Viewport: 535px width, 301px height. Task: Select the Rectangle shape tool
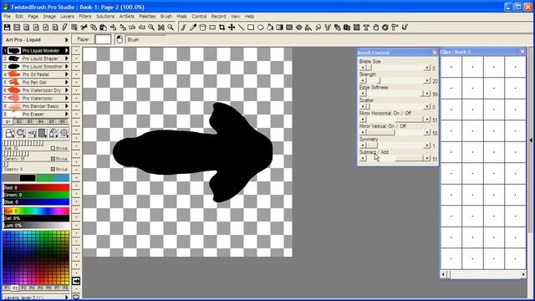click(x=251, y=28)
